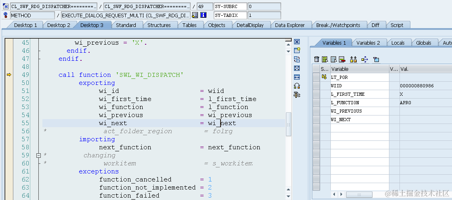452x200 pixels.
Task: Click the grey table arrow icon
Action: (x=334, y=60)
